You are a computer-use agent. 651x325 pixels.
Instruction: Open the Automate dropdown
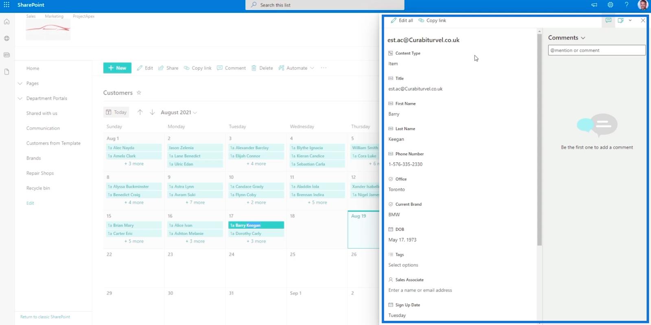click(296, 68)
